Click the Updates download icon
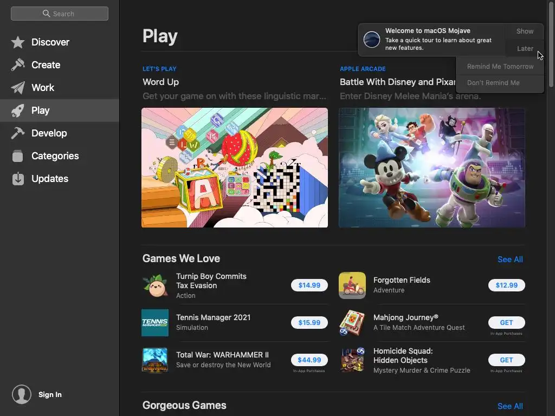Screen dimensions: 555x416 coord(18,179)
